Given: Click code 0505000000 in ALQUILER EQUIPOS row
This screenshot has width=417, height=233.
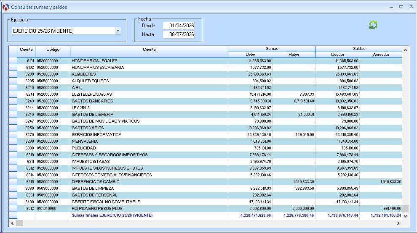Looking at the screenshot, I should tap(47, 81).
